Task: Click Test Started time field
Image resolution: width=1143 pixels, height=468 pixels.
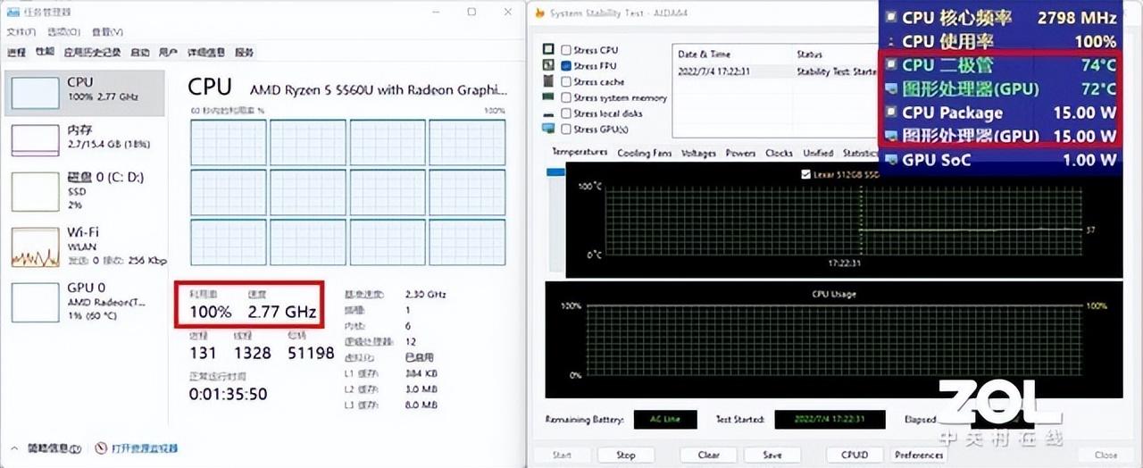Action: (x=830, y=419)
